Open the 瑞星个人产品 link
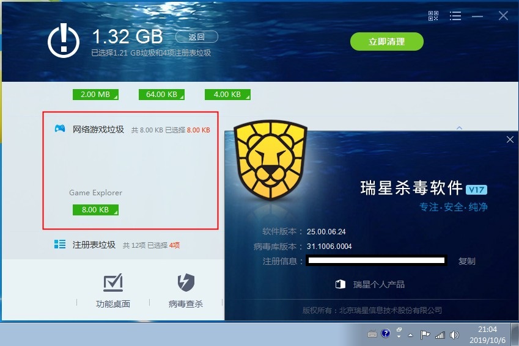The width and height of the screenshot is (519, 346). pos(379,284)
